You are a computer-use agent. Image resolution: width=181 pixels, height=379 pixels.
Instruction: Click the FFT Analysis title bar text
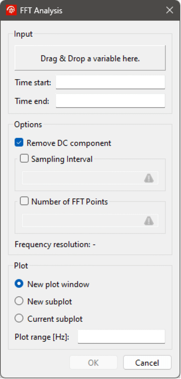41,10
